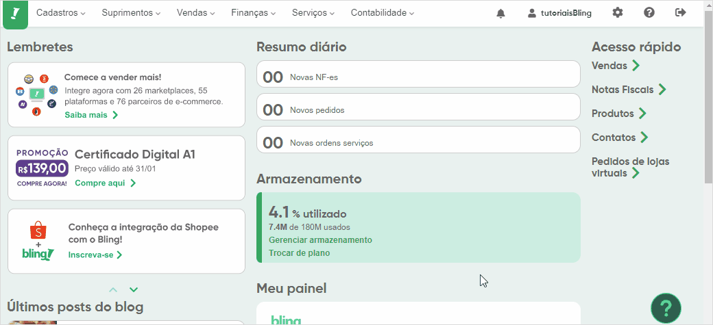The height and width of the screenshot is (325, 713).
Task: Open the Vendas menu in navbar
Action: click(196, 13)
